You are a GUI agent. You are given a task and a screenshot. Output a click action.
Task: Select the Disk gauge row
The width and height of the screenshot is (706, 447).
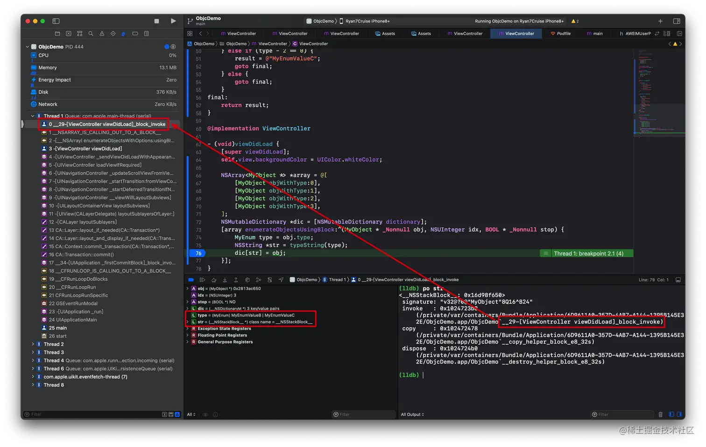[104, 92]
